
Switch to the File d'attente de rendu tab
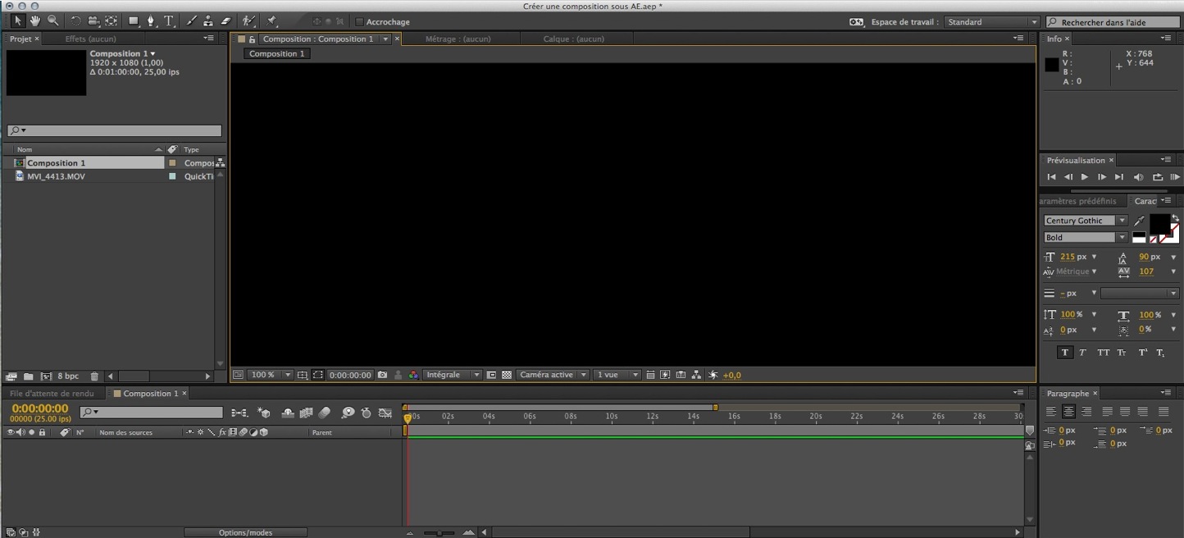[52, 393]
